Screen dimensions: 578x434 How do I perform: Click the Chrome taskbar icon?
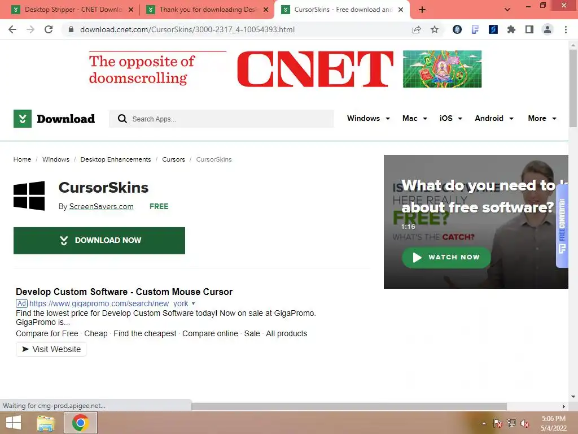[x=81, y=423]
